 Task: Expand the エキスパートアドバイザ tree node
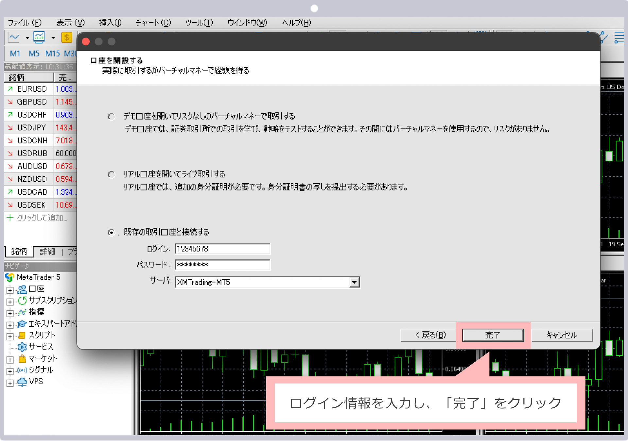click(x=10, y=325)
